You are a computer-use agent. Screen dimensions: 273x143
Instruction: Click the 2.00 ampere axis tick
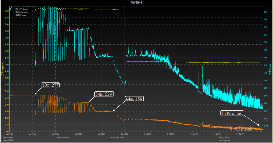[x=266, y=42]
